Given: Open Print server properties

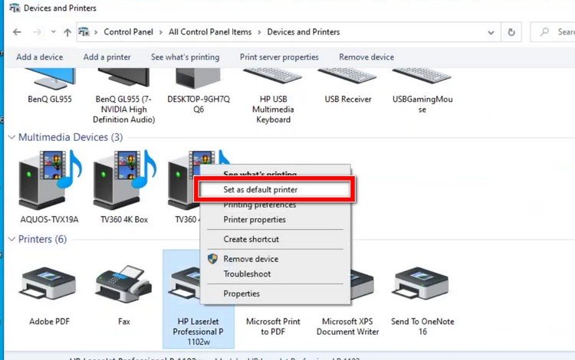Looking at the screenshot, I should [279, 57].
